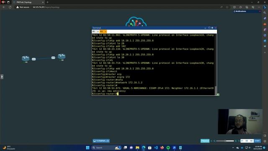Viewport: 268px width, 151px height.
Task: Click the Edge sidebar search icon
Action: point(265,13)
